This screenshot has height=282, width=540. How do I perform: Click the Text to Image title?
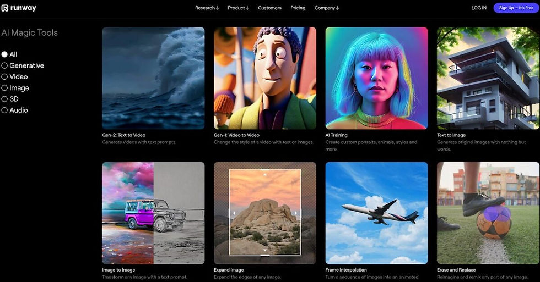tap(451, 135)
